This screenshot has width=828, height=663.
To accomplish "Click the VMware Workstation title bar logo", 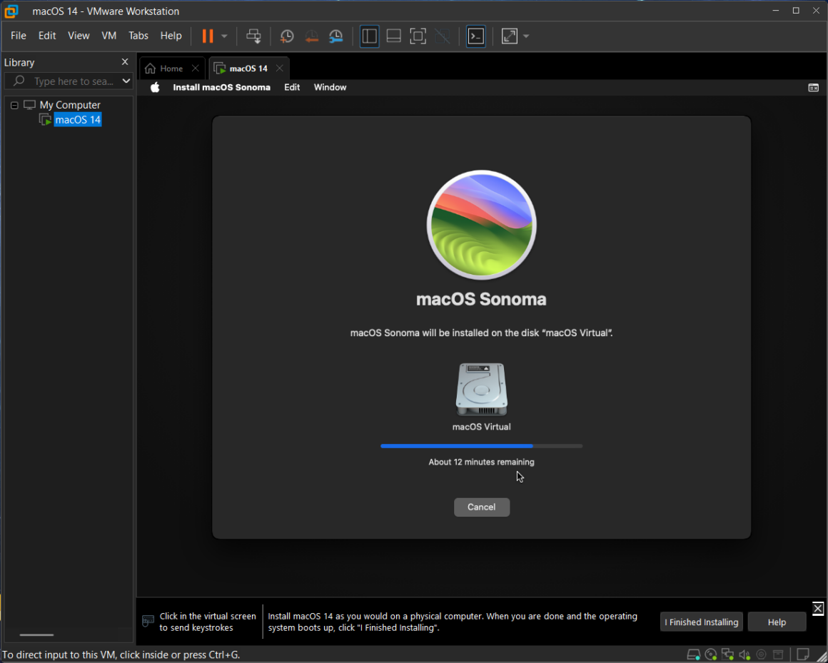I will click(11, 11).
